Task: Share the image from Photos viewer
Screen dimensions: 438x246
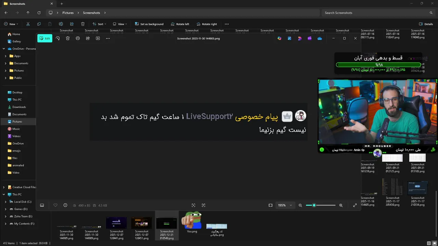Action: (x=88, y=38)
